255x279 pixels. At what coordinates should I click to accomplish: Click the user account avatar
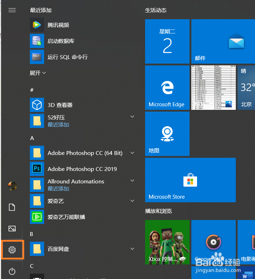coord(12,186)
